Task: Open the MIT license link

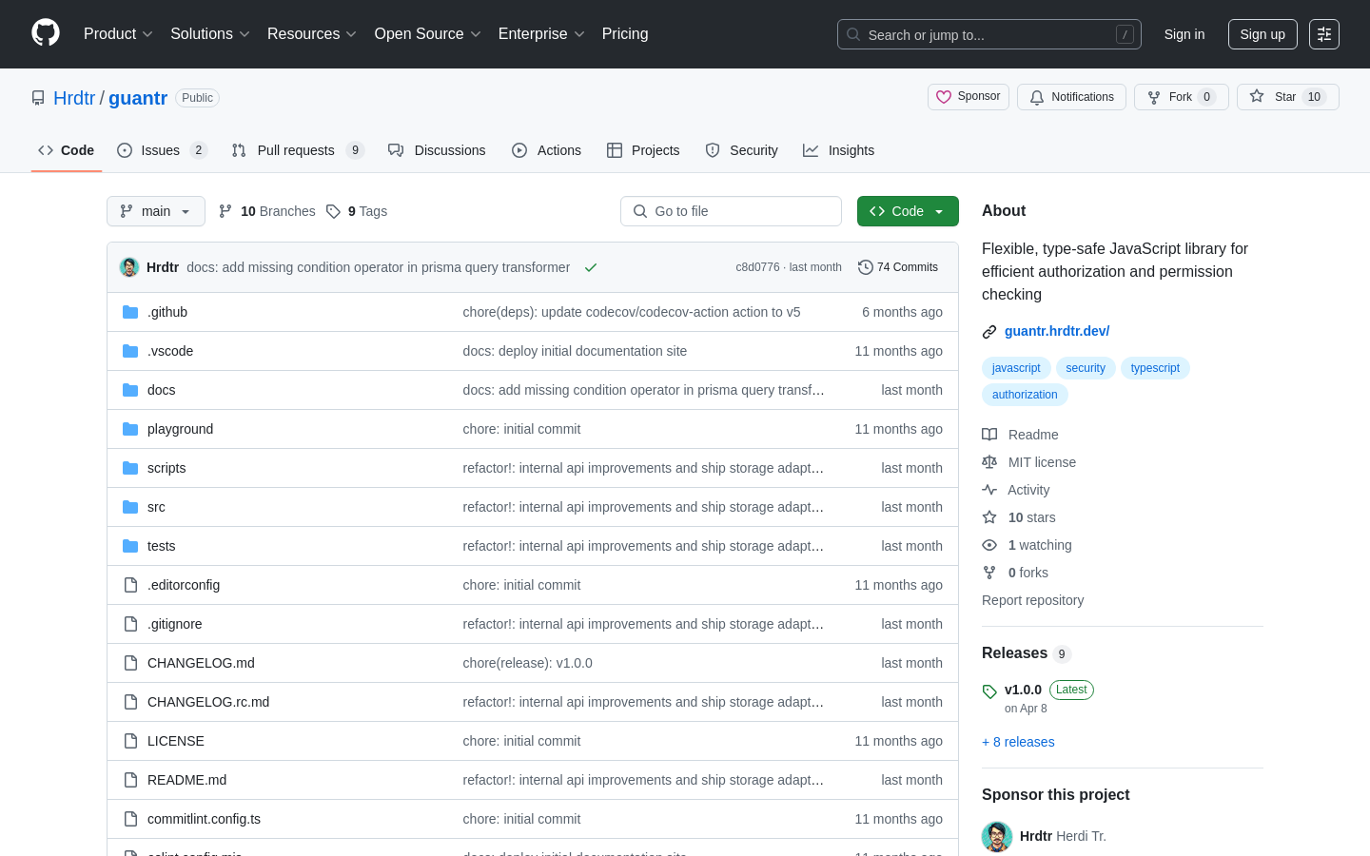Action: tap(1029, 462)
